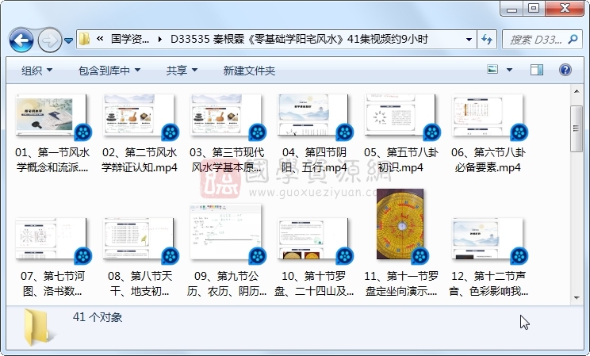Select thumbnail of 01、第一节风水学概念和流派
The height and width of the screenshot is (356, 590).
[x=51, y=115]
